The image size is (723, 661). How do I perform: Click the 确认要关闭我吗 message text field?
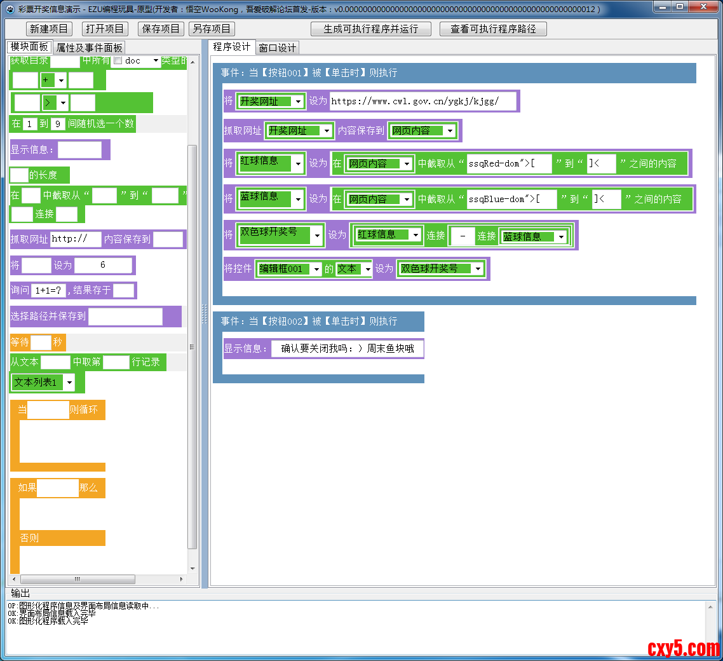(x=347, y=349)
